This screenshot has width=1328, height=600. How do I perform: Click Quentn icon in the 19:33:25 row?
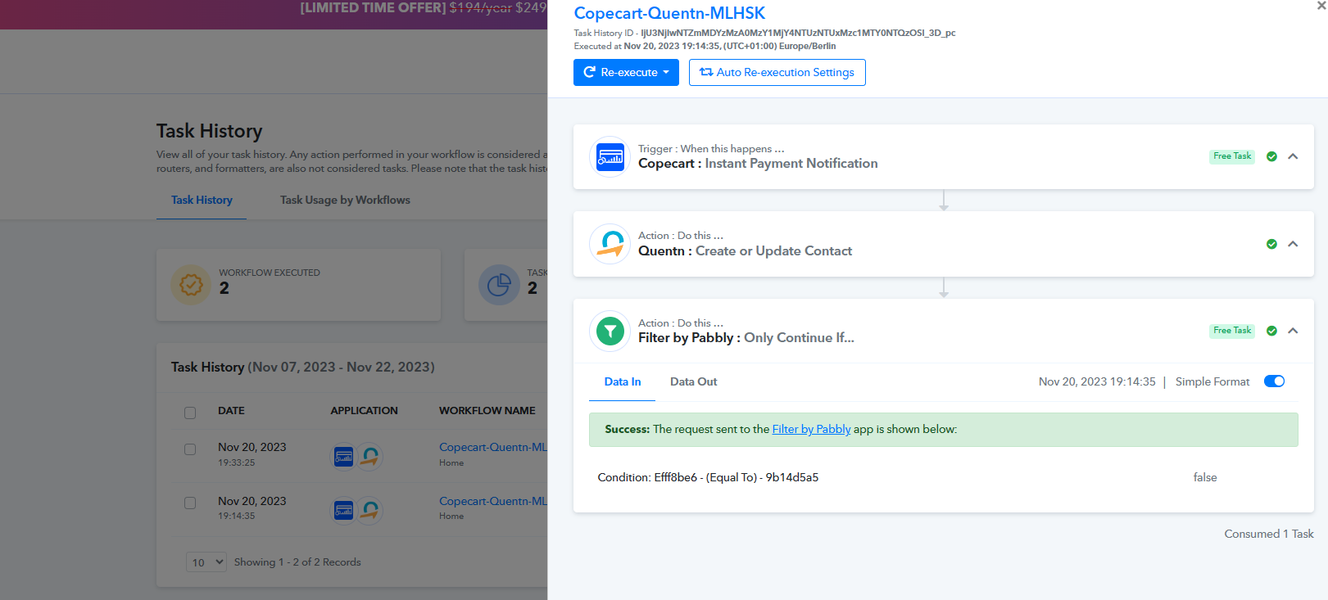pos(370,456)
